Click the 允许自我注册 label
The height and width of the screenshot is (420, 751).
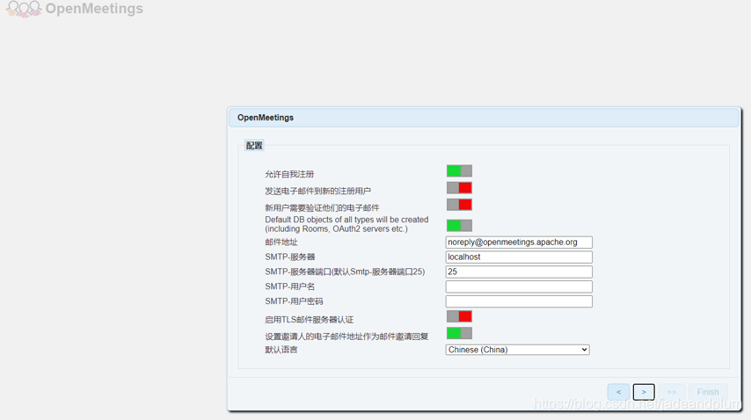(289, 174)
